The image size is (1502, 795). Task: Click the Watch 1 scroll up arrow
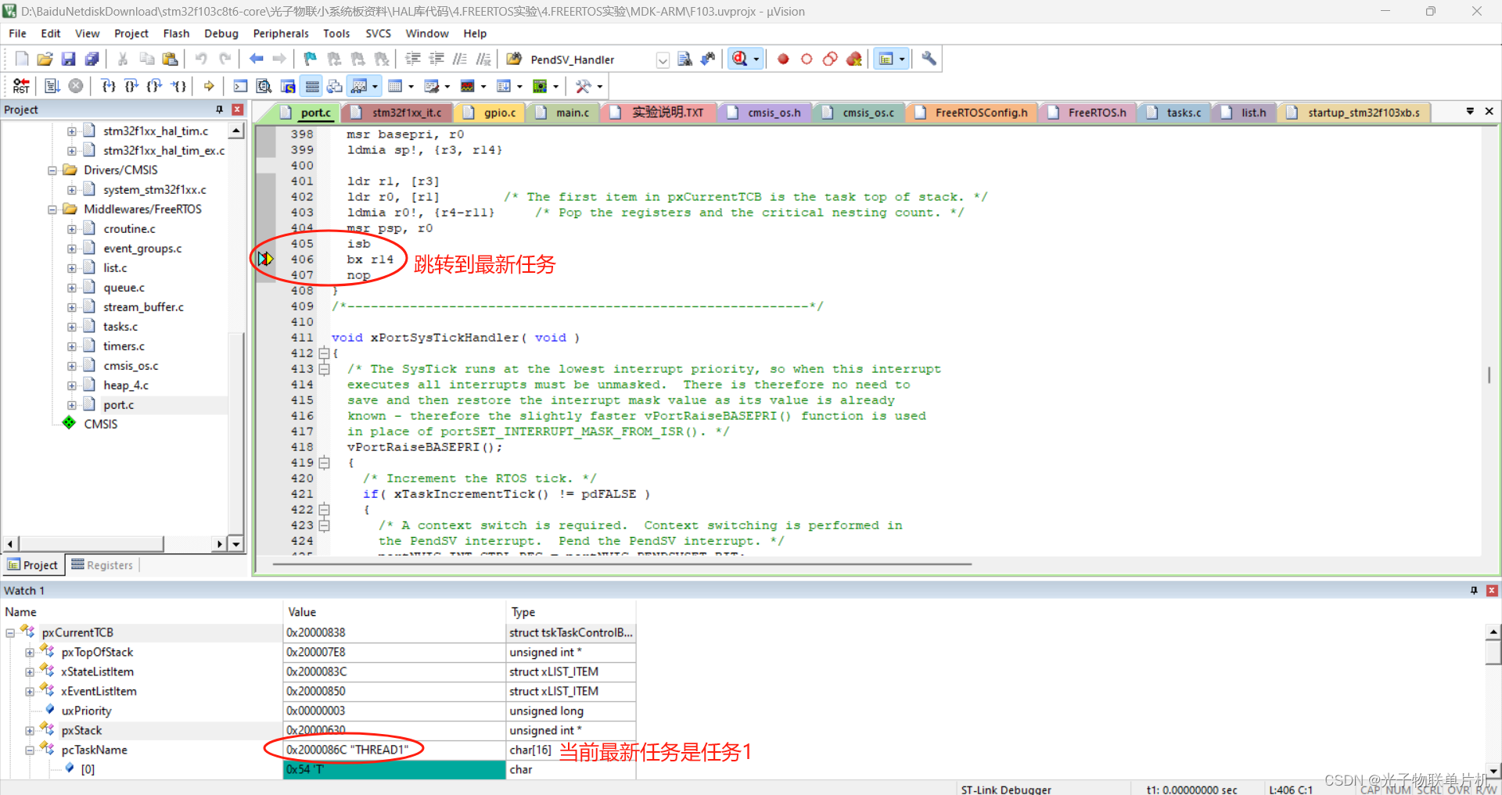tap(1493, 632)
